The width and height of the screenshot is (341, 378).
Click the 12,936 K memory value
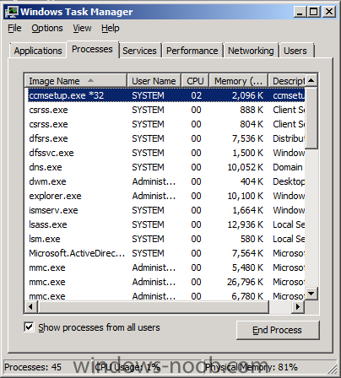coord(246,224)
